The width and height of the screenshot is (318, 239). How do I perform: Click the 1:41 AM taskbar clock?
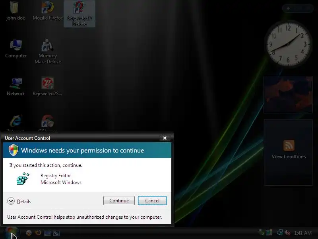pyautogui.click(x=303, y=233)
